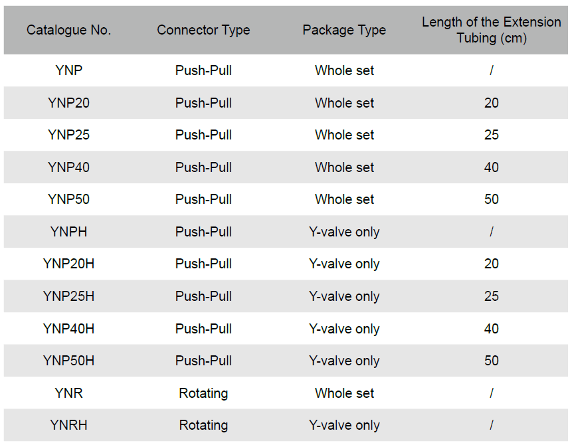The width and height of the screenshot is (572, 447).
Task: Click Whole set in the YNP20 row
Action: 344,103
